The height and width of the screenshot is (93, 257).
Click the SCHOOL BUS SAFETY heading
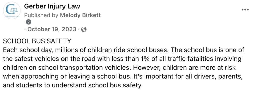37,41
